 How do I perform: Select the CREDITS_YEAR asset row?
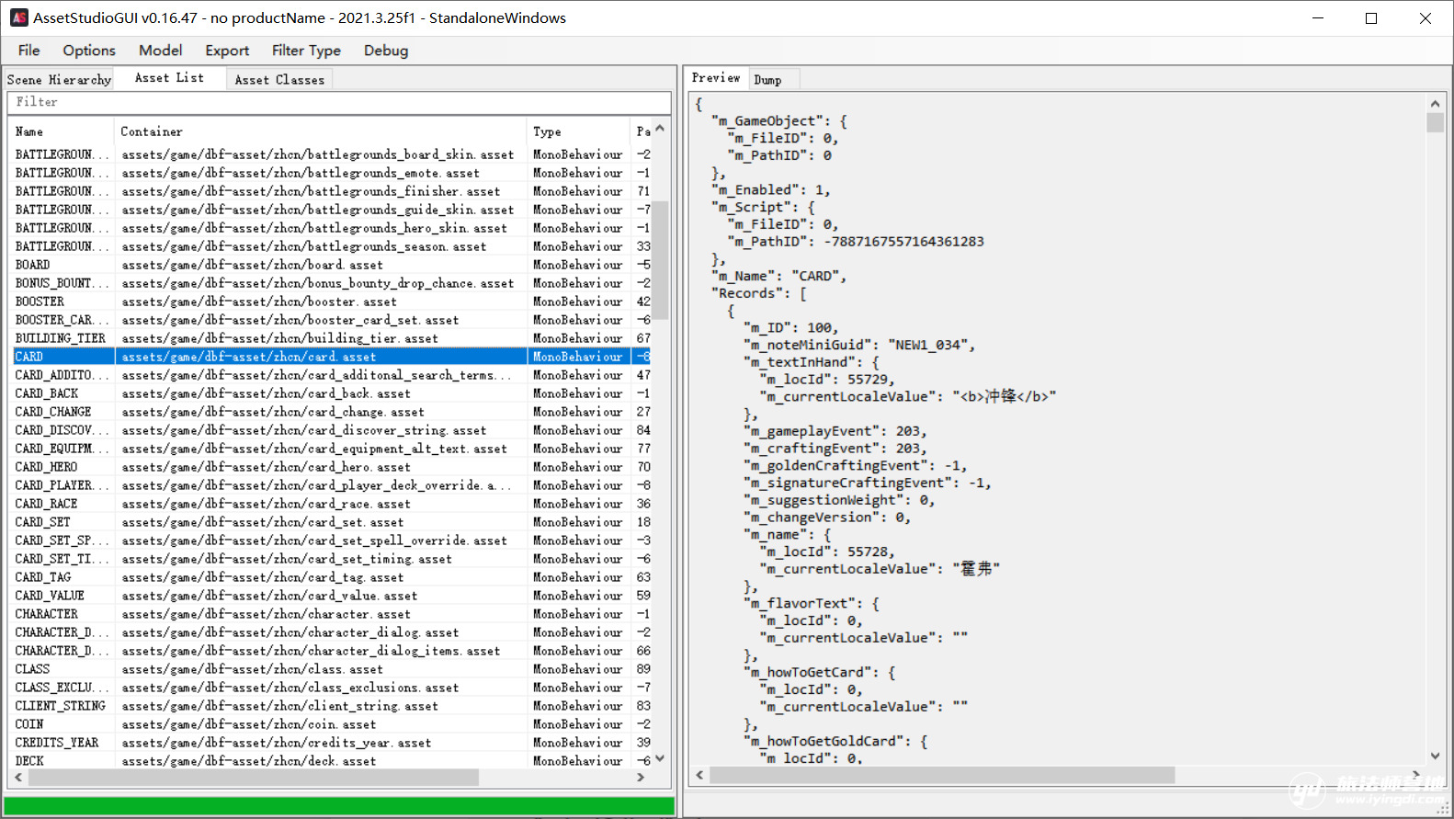pyautogui.click(x=332, y=743)
